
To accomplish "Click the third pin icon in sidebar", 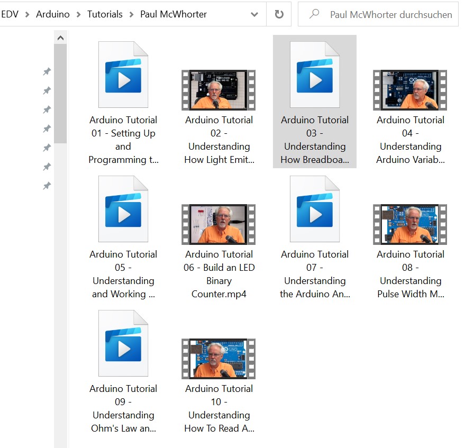I will point(47,109).
